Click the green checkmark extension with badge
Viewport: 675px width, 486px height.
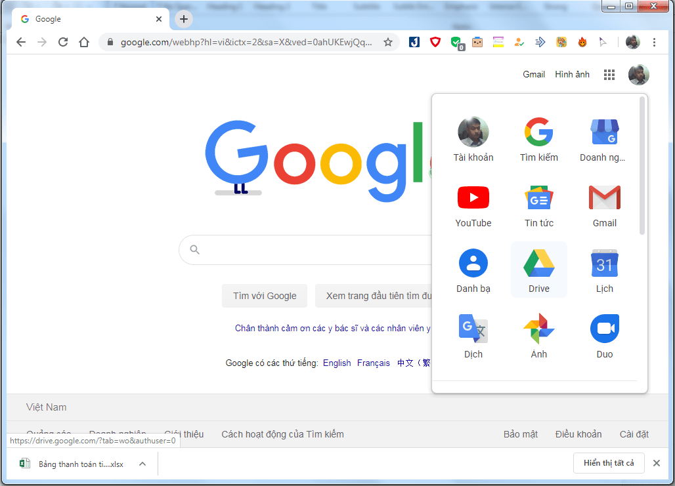coord(457,43)
